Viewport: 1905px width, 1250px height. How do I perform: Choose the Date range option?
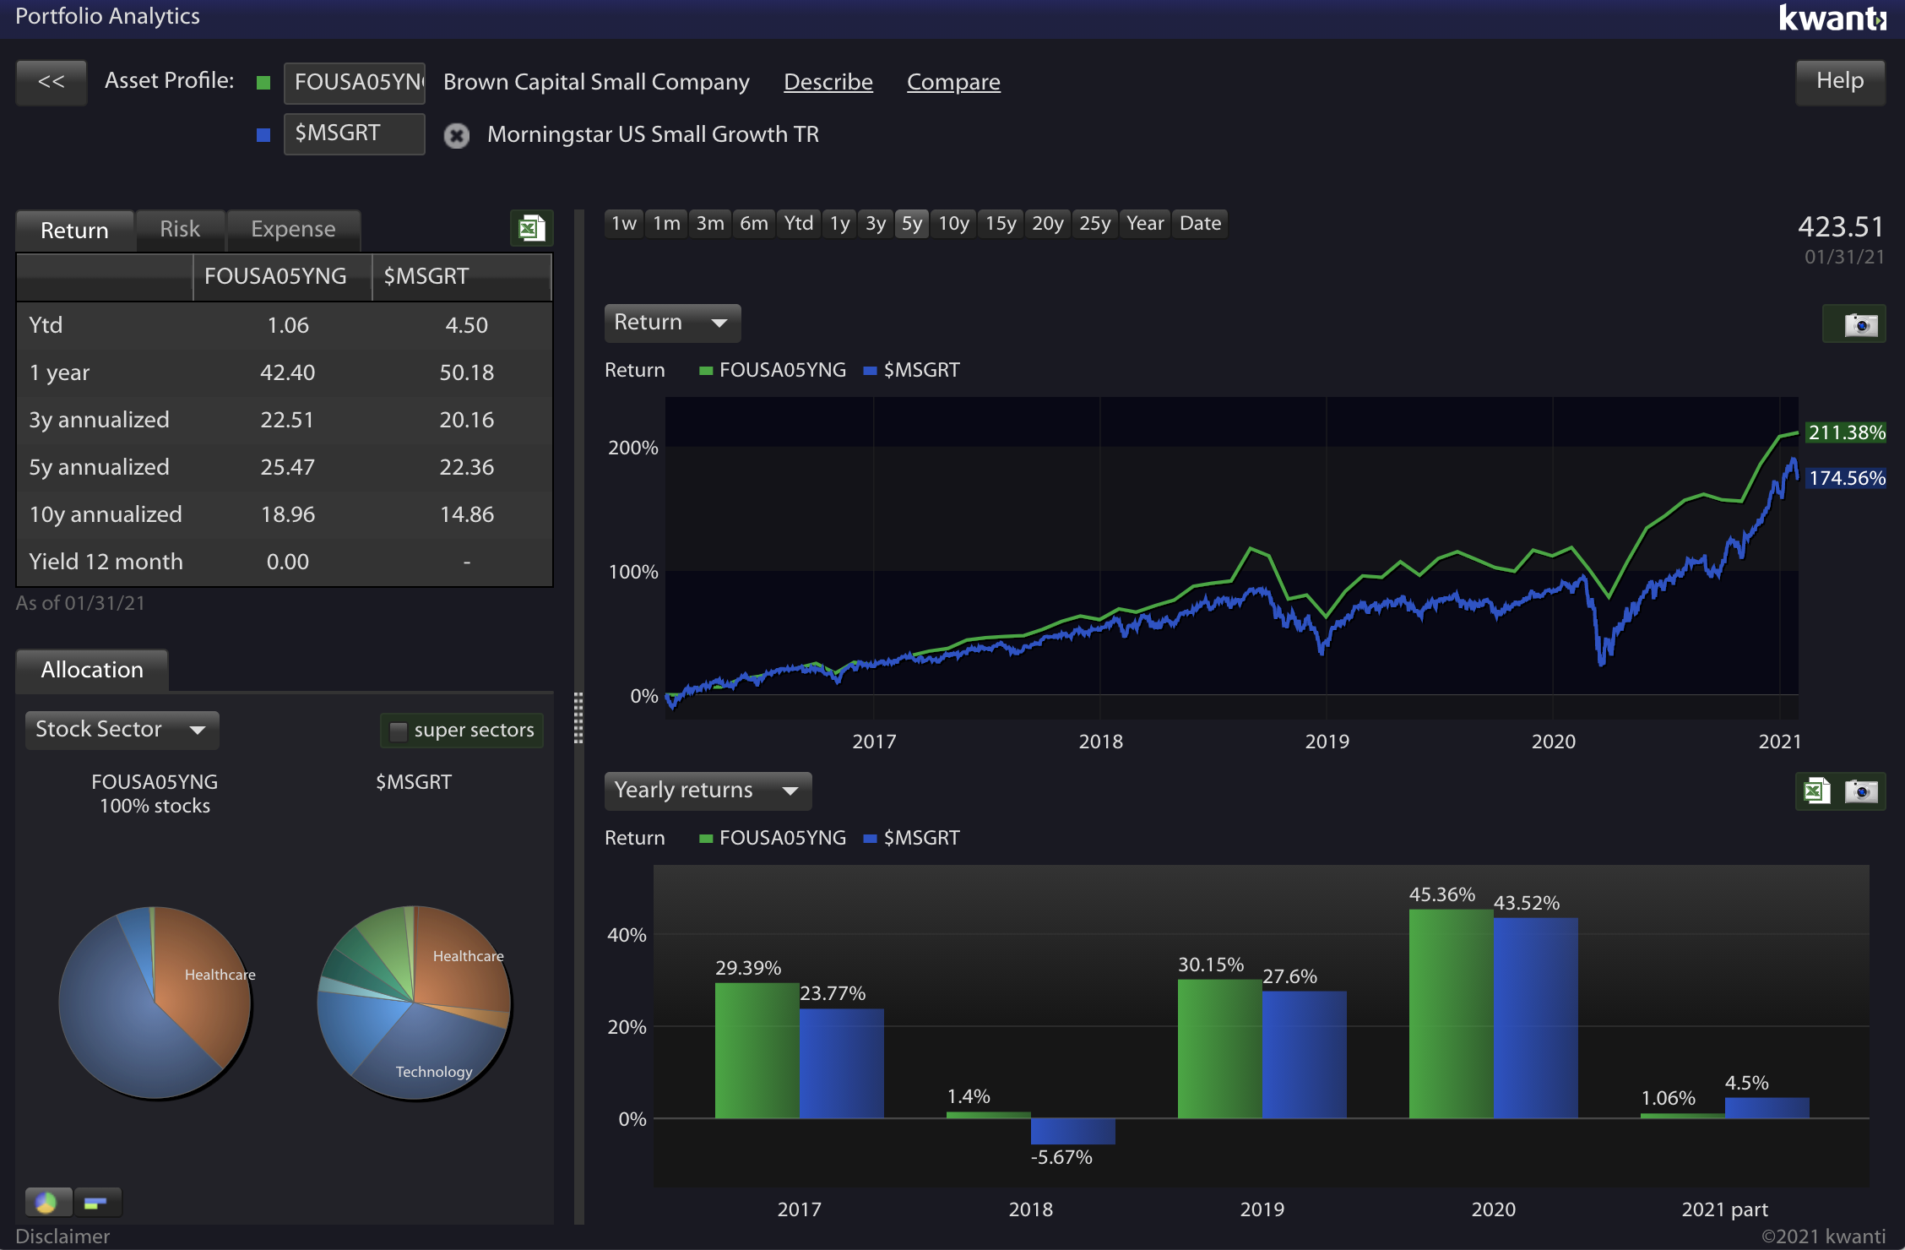coord(1200,224)
